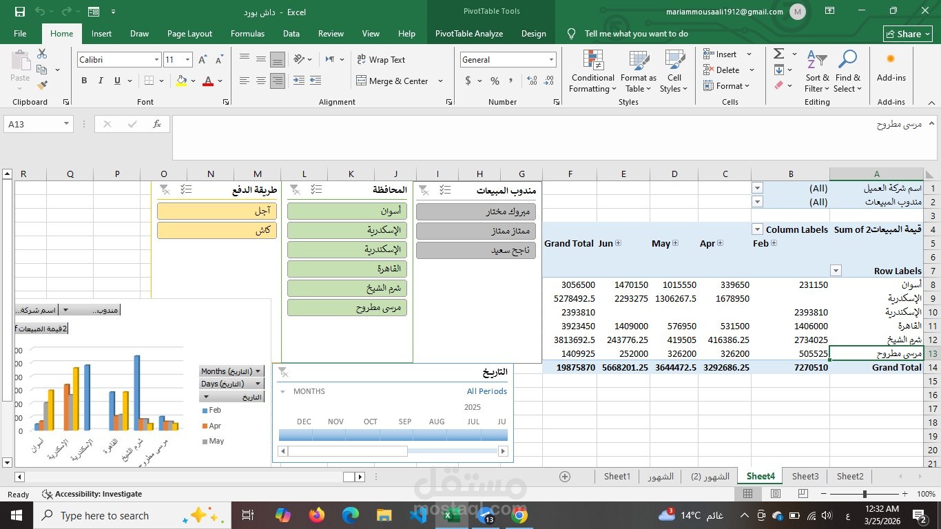The height and width of the screenshot is (529, 941).
Task: Switch to Sheet3 tab
Action: click(805, 476)
